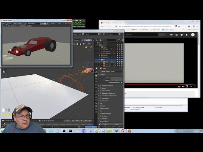This screenshot has width=203, height=152.
Task: Click the Brave shield icon in address bar
Action: coord(176,26)
